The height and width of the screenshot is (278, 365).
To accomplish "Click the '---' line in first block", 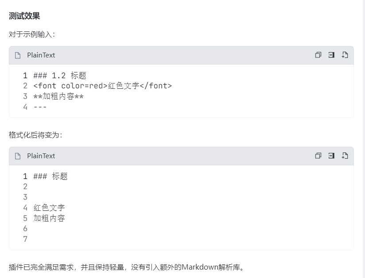I will [40, 107].
